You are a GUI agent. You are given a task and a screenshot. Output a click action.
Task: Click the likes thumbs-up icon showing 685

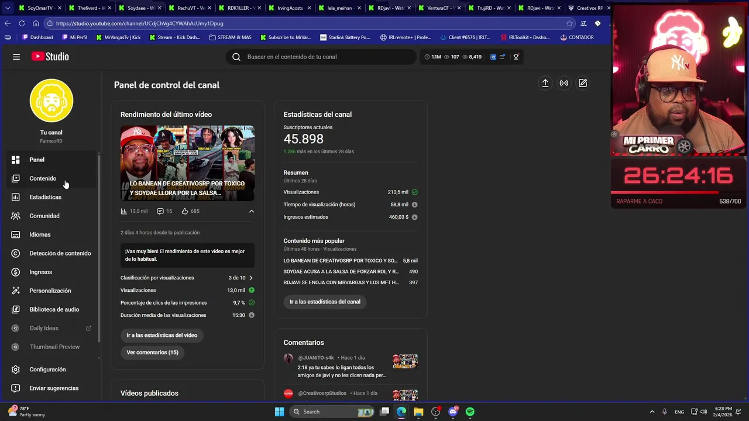184,211
